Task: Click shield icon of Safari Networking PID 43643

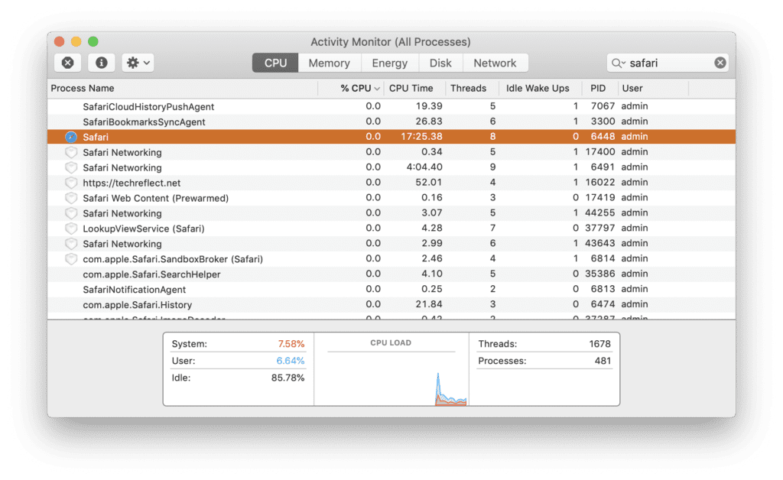Action: [71, 244]
